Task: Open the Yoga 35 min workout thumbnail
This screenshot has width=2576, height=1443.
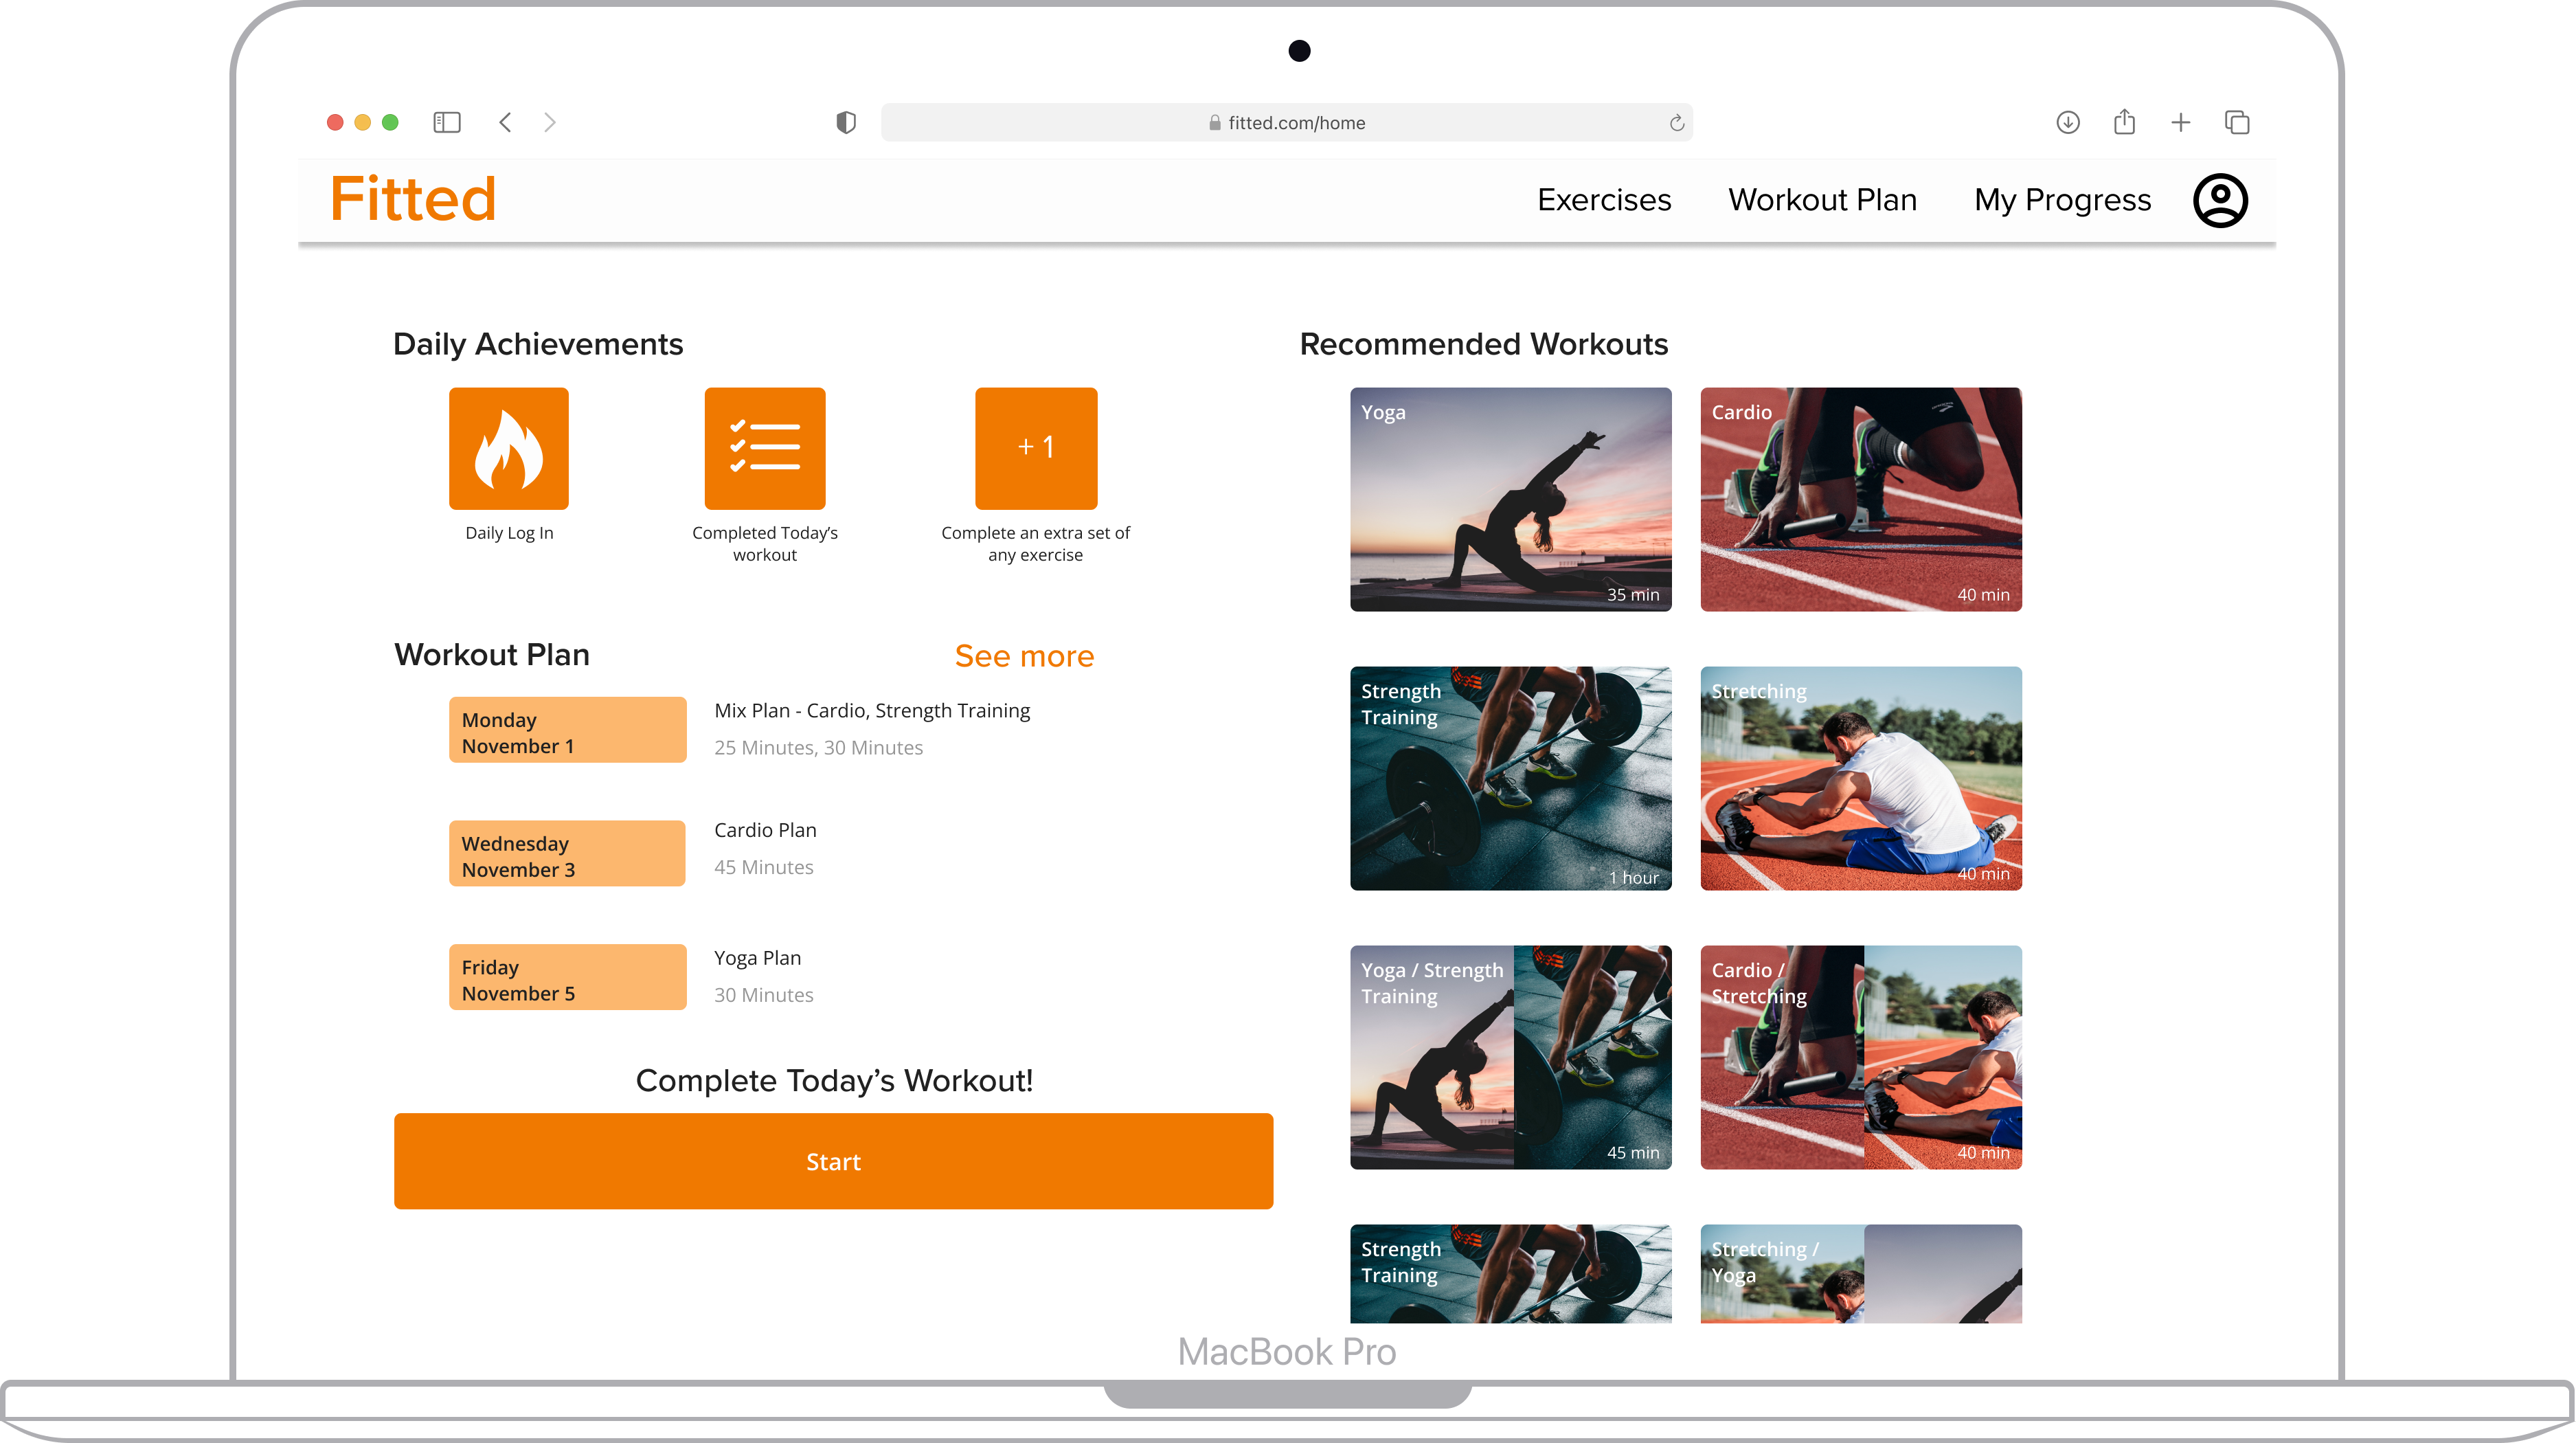Action: click(1509, 499)
